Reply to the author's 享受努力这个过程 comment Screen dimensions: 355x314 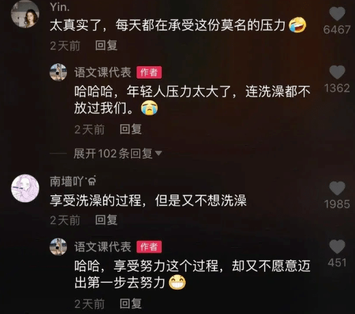tap(130, 304)
